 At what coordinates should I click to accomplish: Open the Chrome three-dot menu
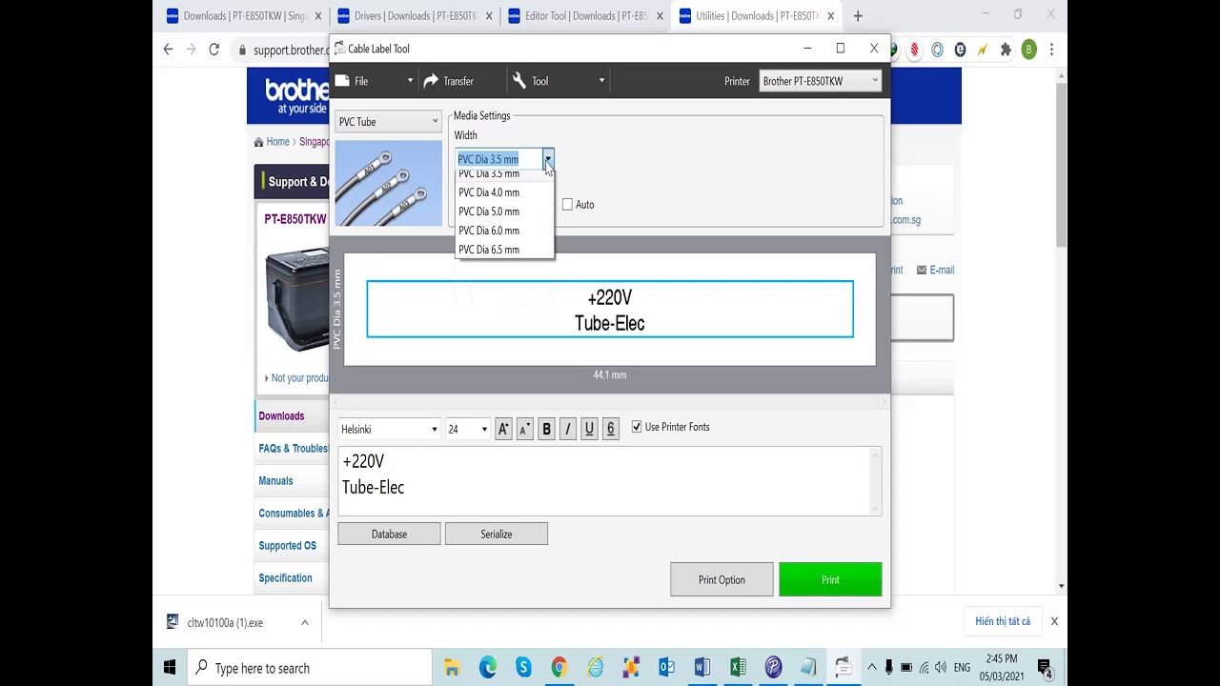[1052, 50]
